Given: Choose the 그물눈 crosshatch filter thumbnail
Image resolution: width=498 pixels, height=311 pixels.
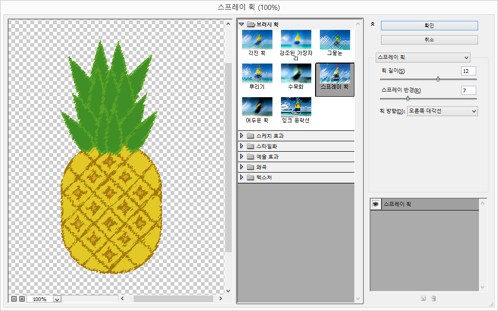Looking at the screenshot, I should [335, 40].
